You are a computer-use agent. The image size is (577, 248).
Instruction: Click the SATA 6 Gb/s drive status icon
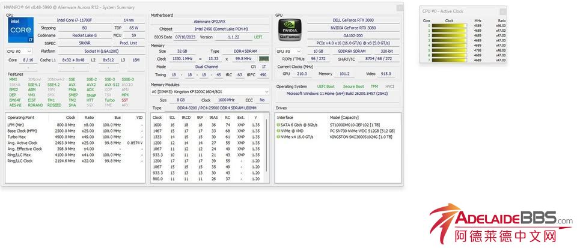(x=278, y=125)
